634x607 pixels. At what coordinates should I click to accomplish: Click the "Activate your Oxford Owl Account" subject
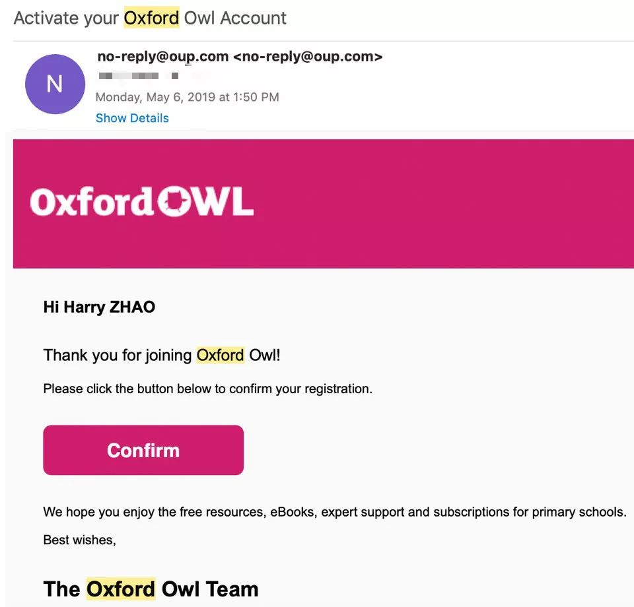click(150, 18)
